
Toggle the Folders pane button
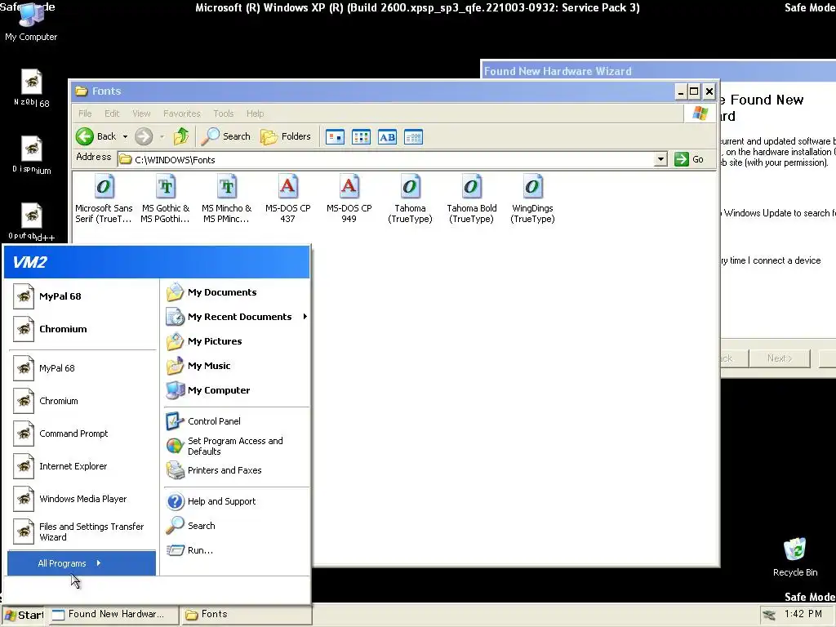click(x=285, y=136)
